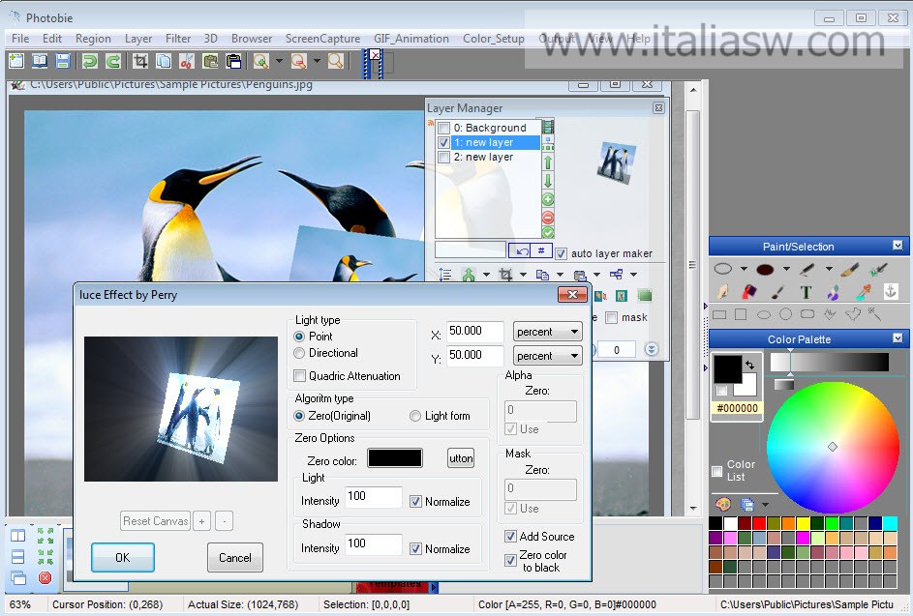The image size is (913, 616).
Task: Click the Light Intensity input field
Action: (x=373, y=497)
